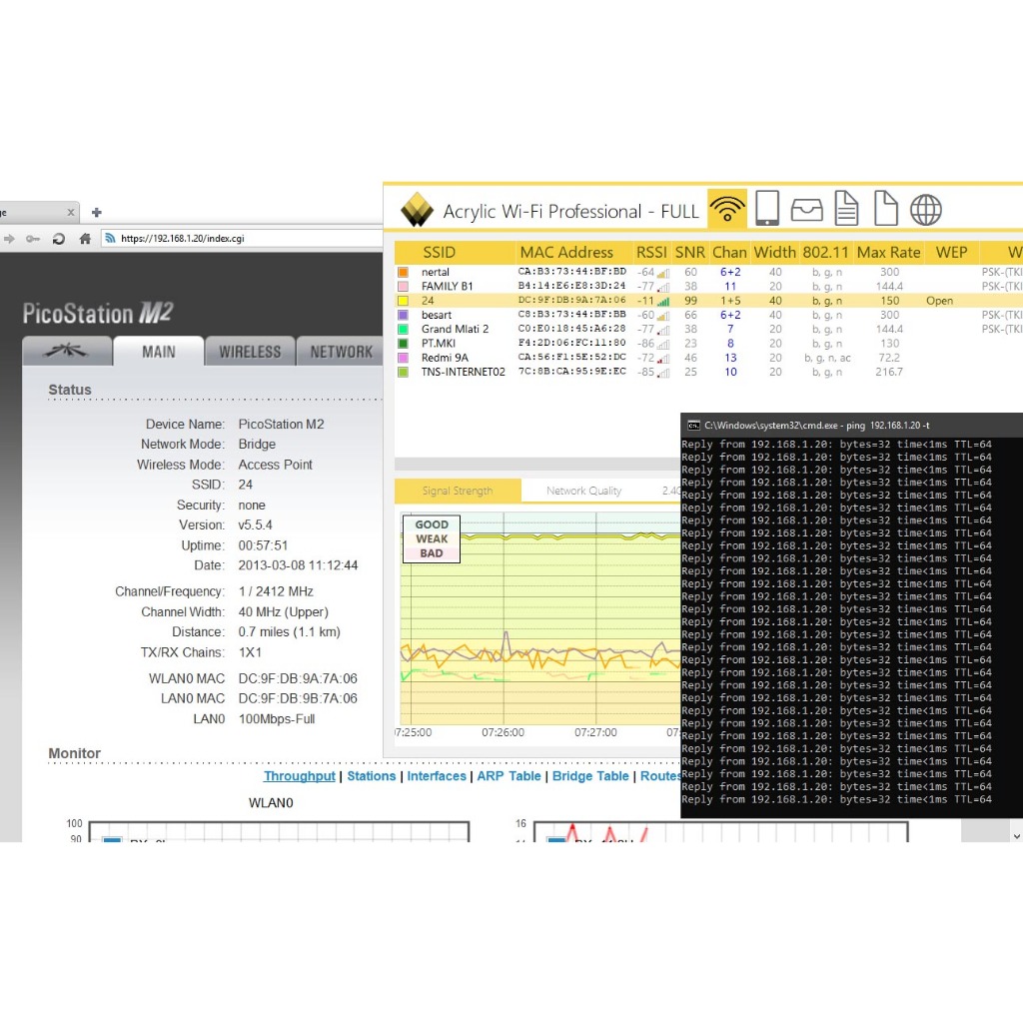Click the mobile device icon in Acrylic
Image resolution: width=1023 pixels, height=1023 pixels.
[767, 209]
